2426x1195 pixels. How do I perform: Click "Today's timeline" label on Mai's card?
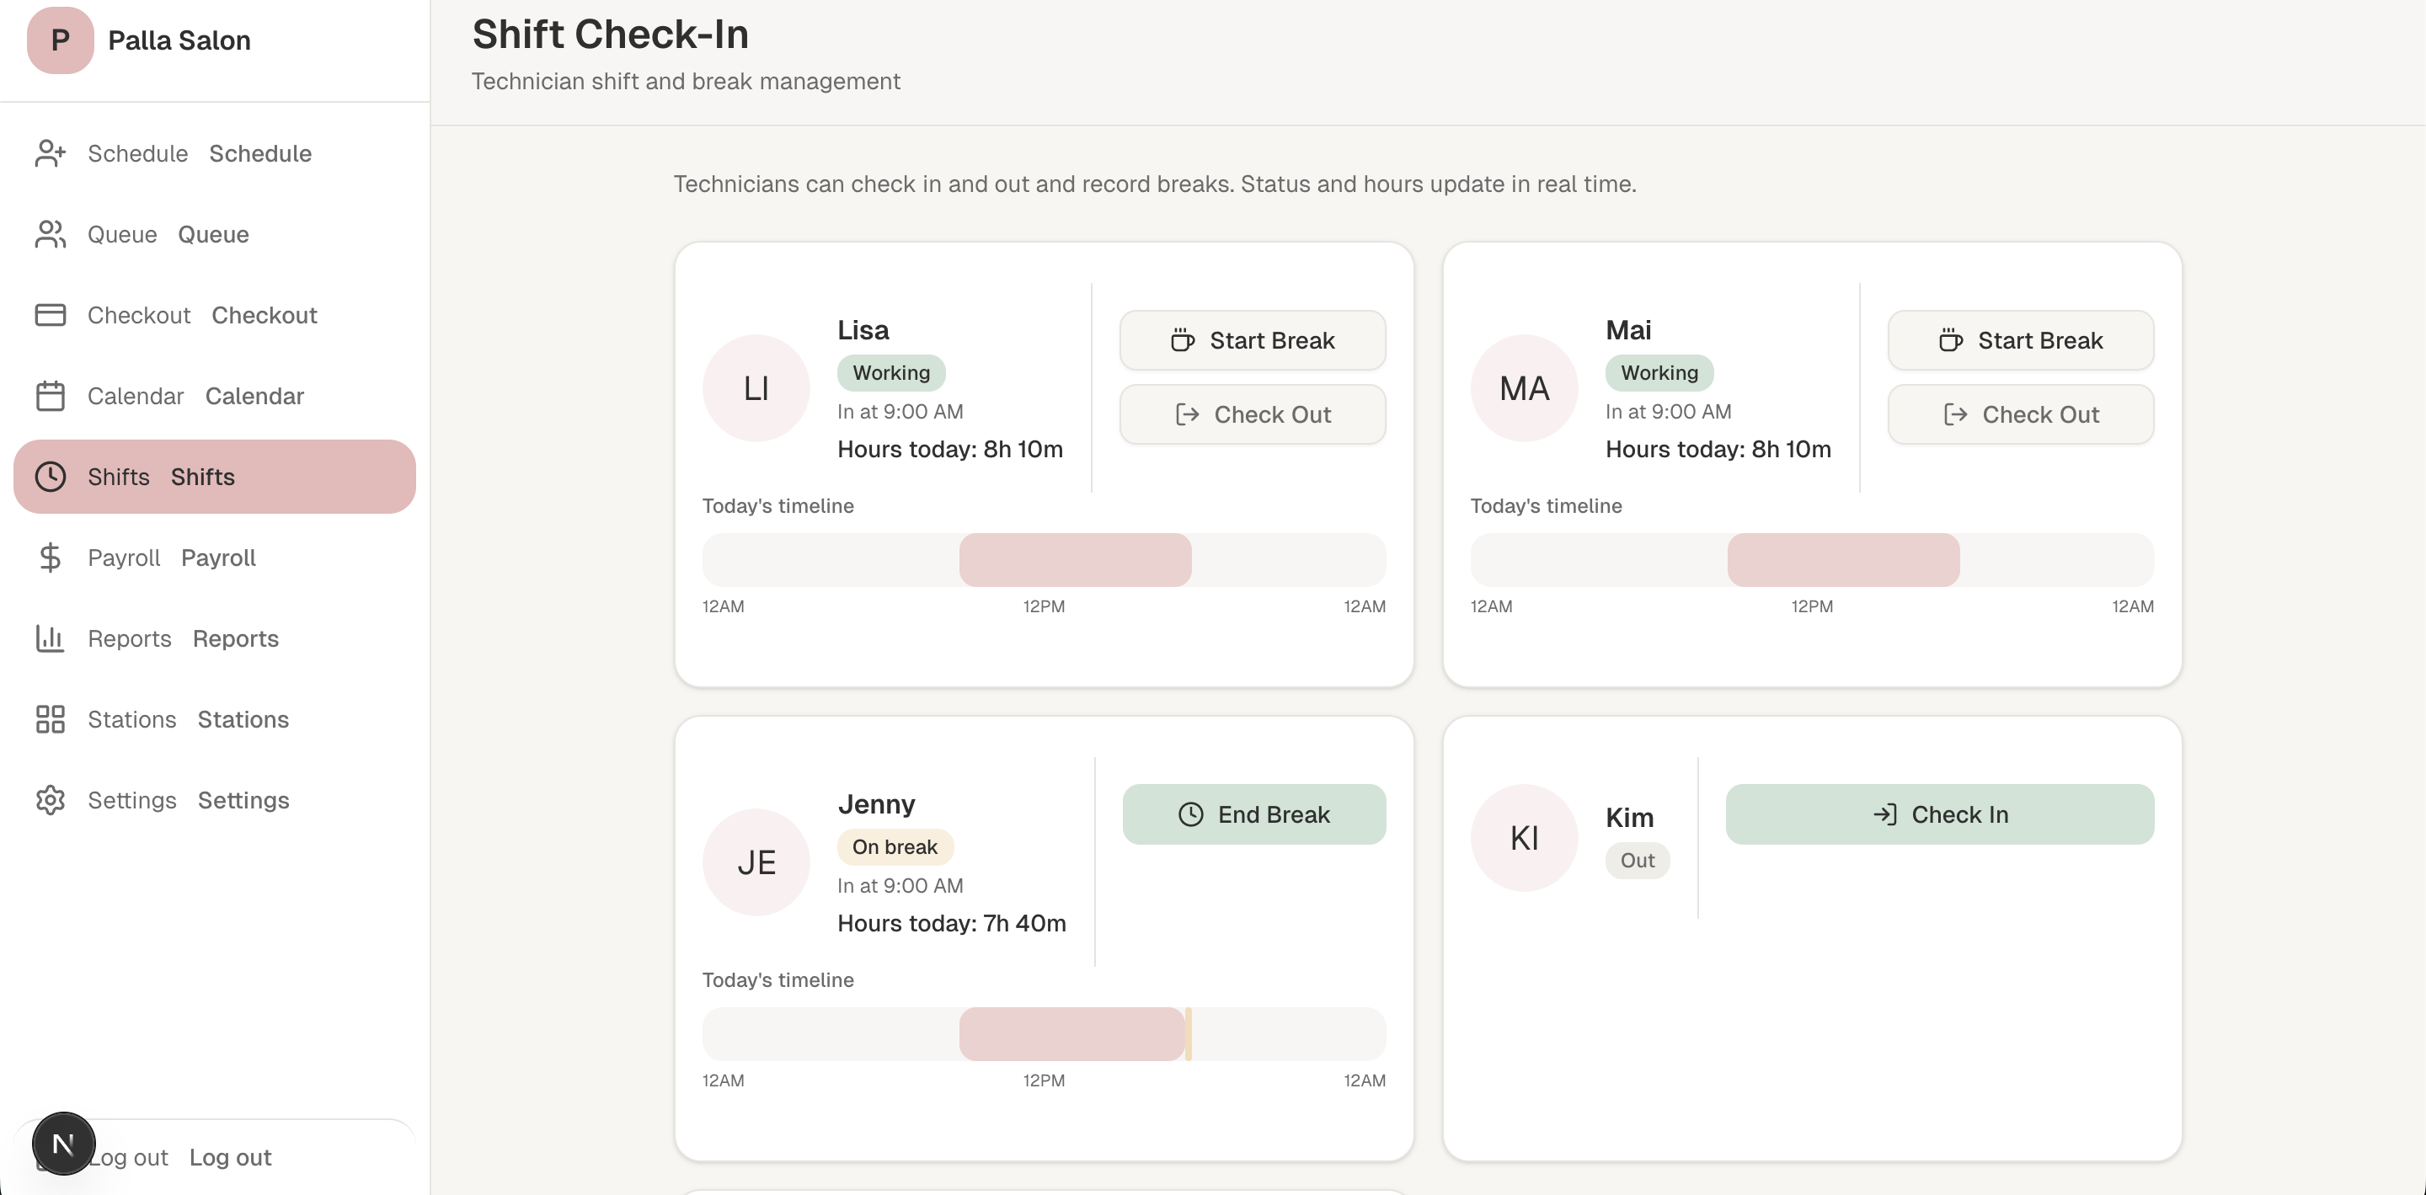point(1547,505)
